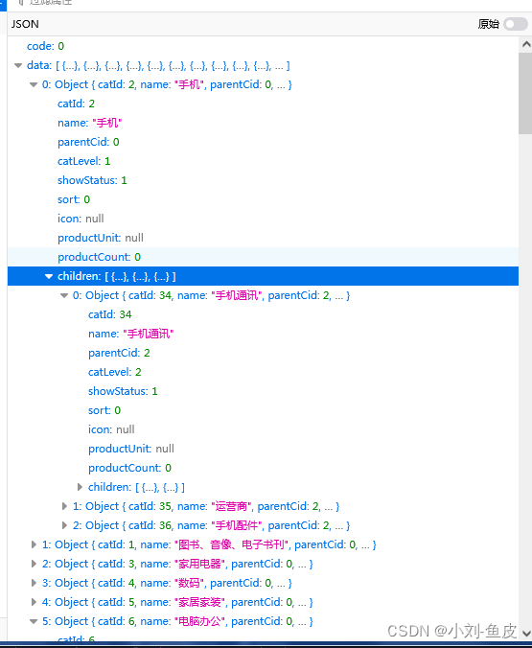Select sort: 0 row under 手机通讯

(263, 410)
